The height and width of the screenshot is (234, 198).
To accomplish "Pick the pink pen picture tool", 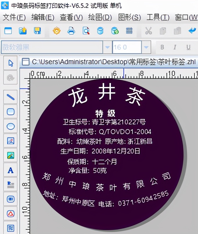I will click(10, 141).
